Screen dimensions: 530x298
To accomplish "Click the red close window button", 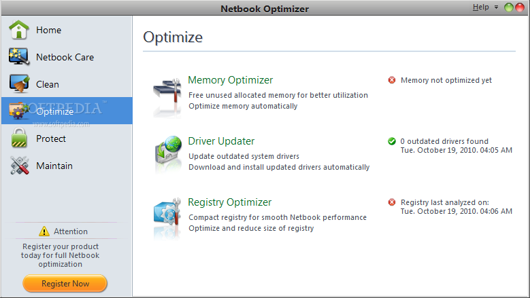I will [520, 7].
